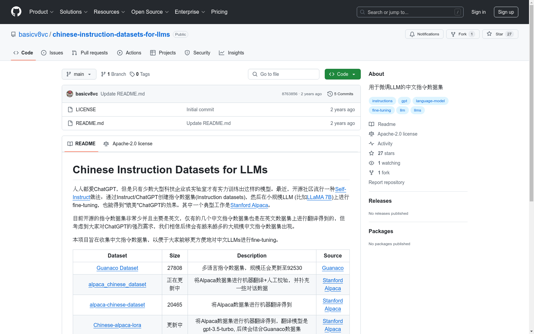
Task: Switch to the README tab
Action: [81, 144]
